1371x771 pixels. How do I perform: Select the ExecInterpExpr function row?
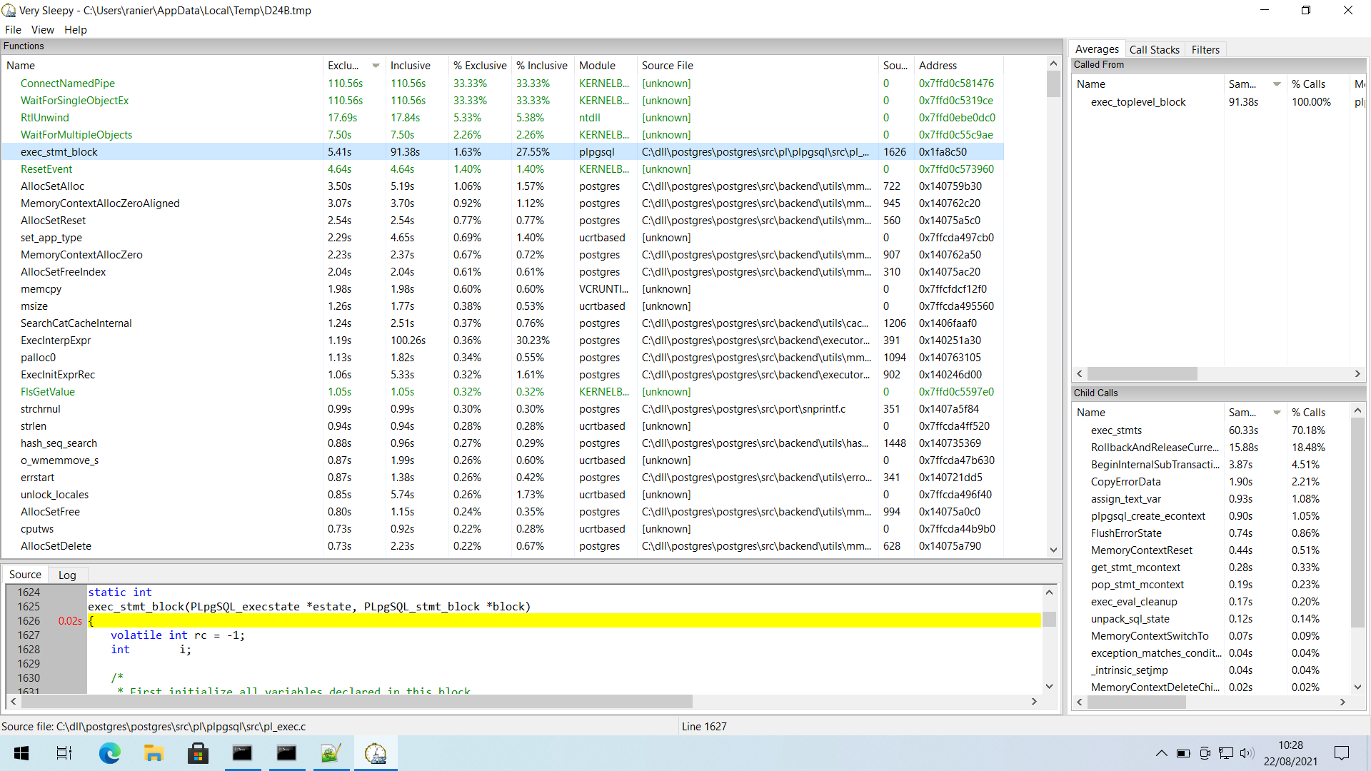56,341
